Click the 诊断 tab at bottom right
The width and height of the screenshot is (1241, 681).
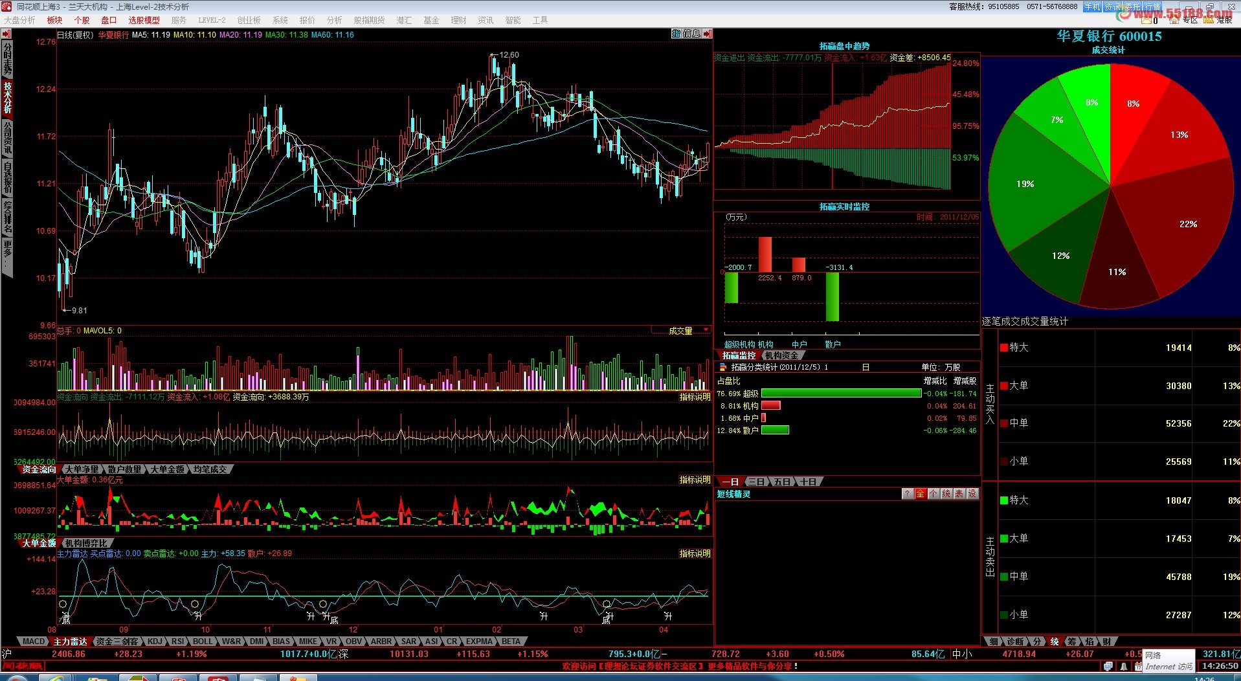click(x=1015, y=642)
